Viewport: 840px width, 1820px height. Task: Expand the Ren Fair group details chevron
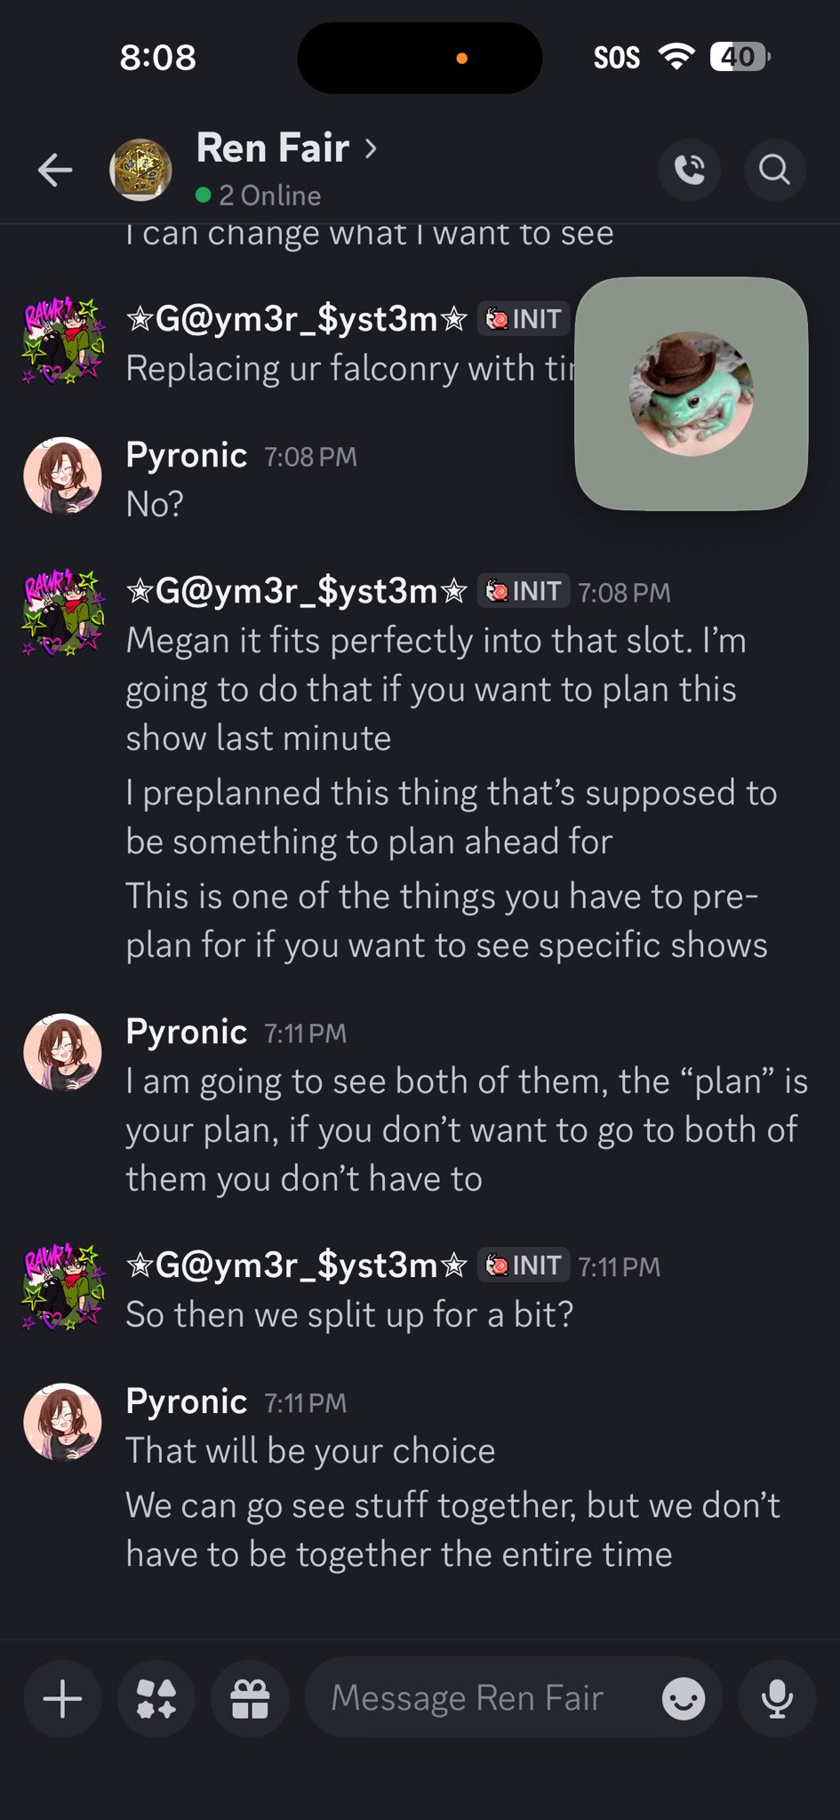(x=371, y=148)
